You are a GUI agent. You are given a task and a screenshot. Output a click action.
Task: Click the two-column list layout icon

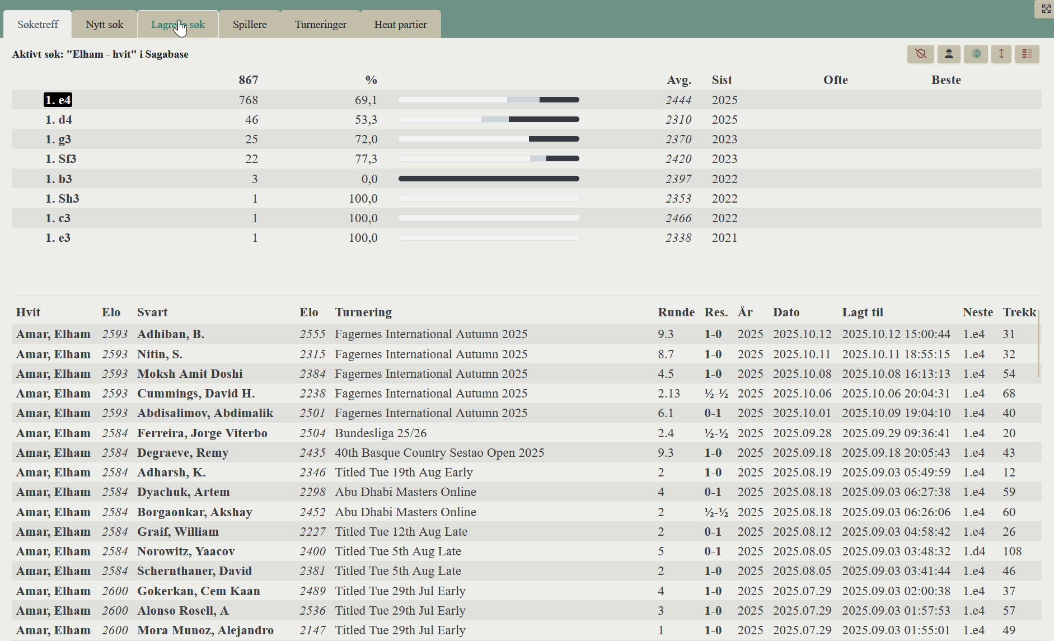pyautogui.click(x=1027, y=54)
